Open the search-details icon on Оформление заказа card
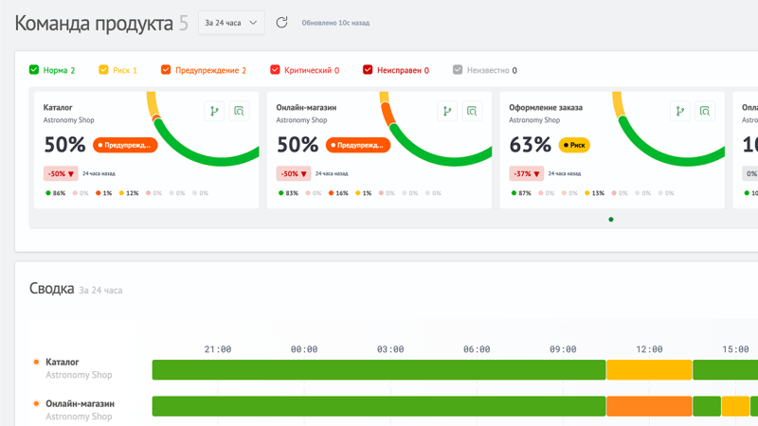Viewport: 758px width, 426px height. (x=705, y=112)
